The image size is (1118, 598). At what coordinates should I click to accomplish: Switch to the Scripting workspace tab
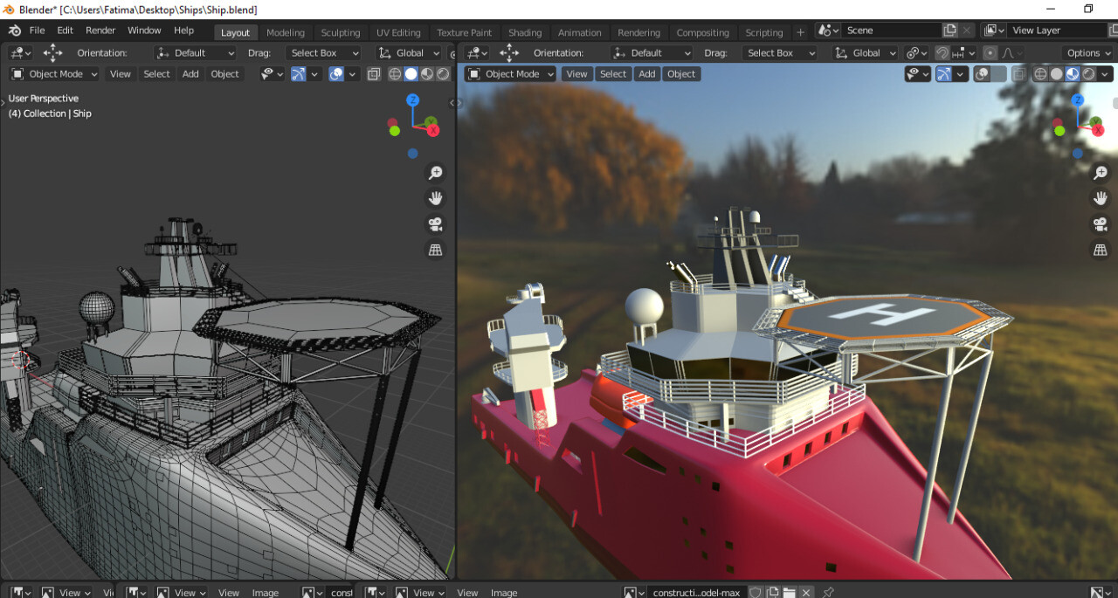pos(764,32)
